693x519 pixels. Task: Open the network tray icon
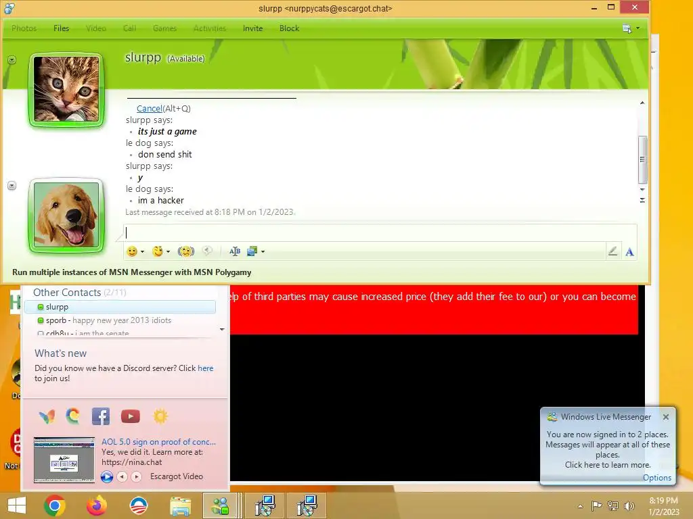coord(613,505)
